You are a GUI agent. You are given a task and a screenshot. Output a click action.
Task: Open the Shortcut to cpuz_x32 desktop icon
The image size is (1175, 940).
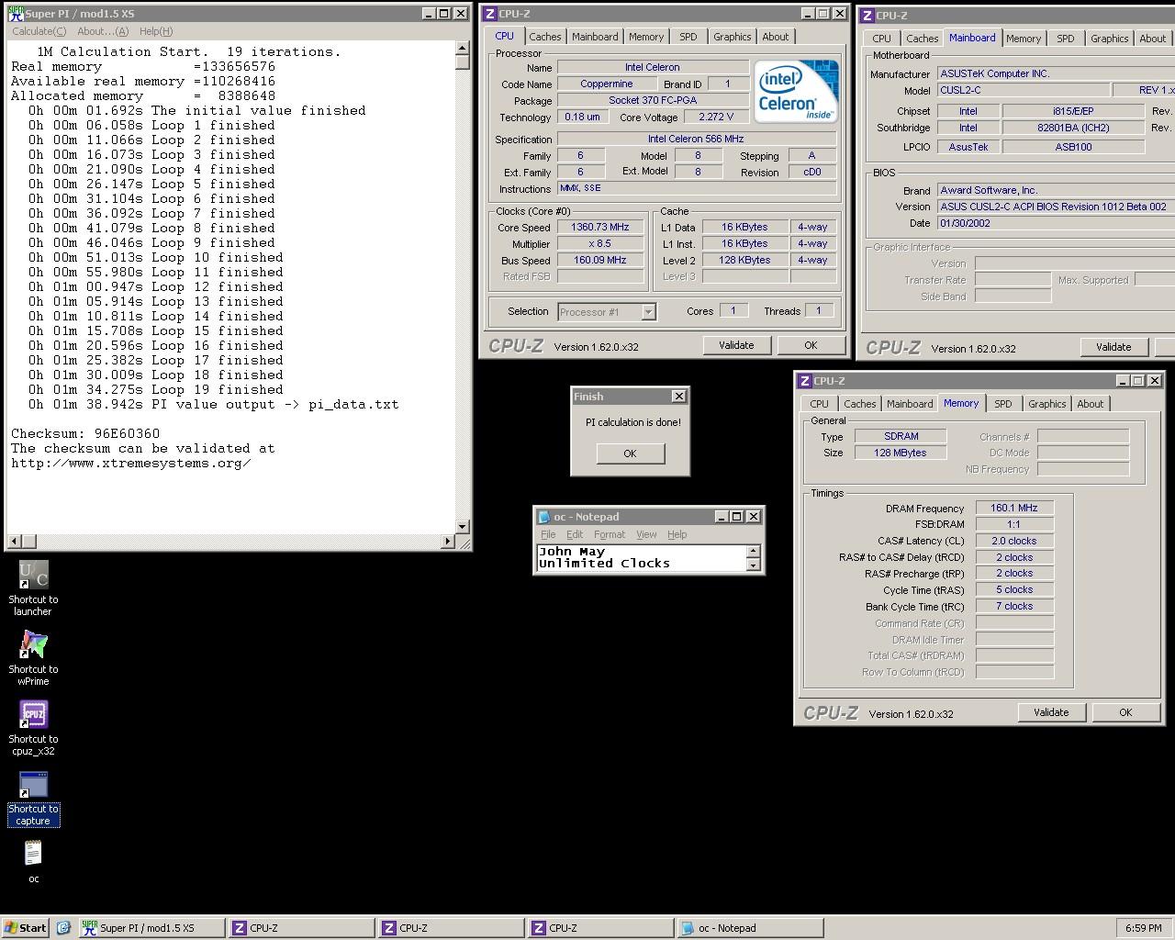33,728
